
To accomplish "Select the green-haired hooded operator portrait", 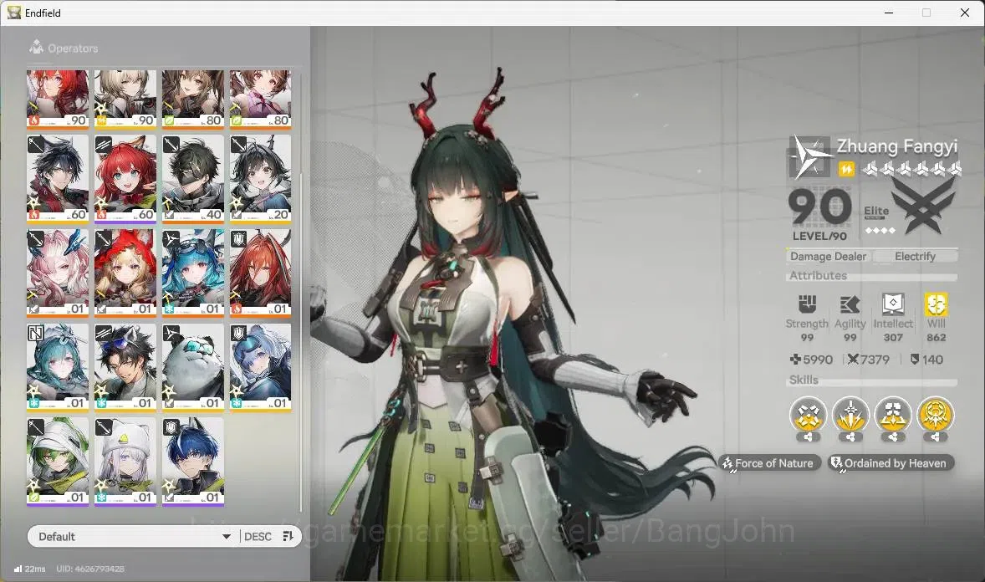I will click(57, 462).
